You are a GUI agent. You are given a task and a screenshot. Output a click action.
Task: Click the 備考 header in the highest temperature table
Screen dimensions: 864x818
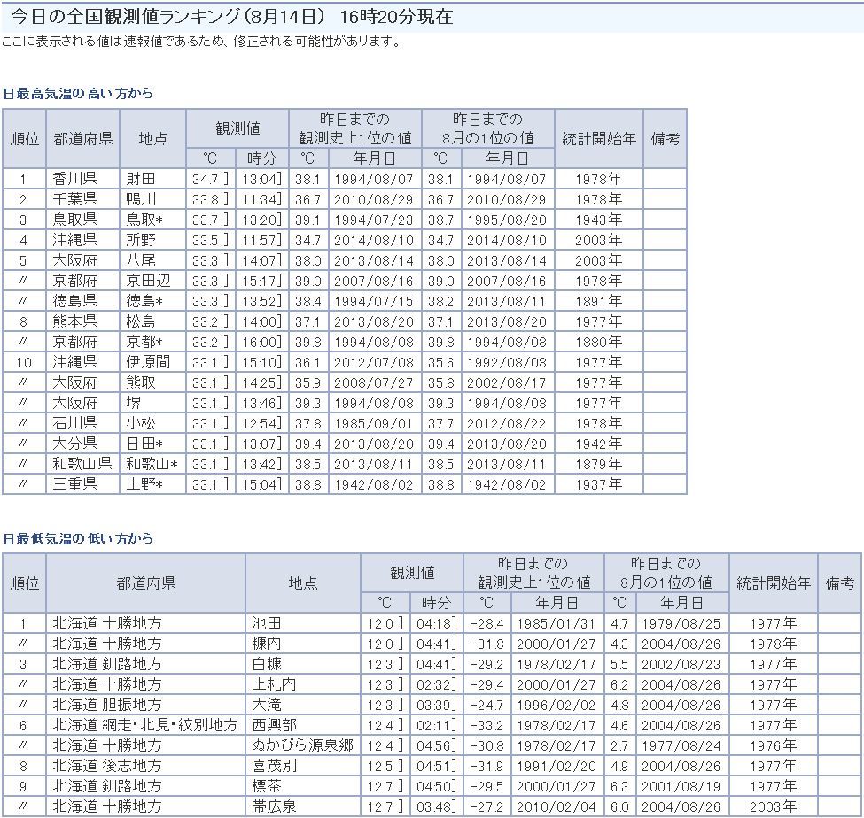click(x=665, y=139)
